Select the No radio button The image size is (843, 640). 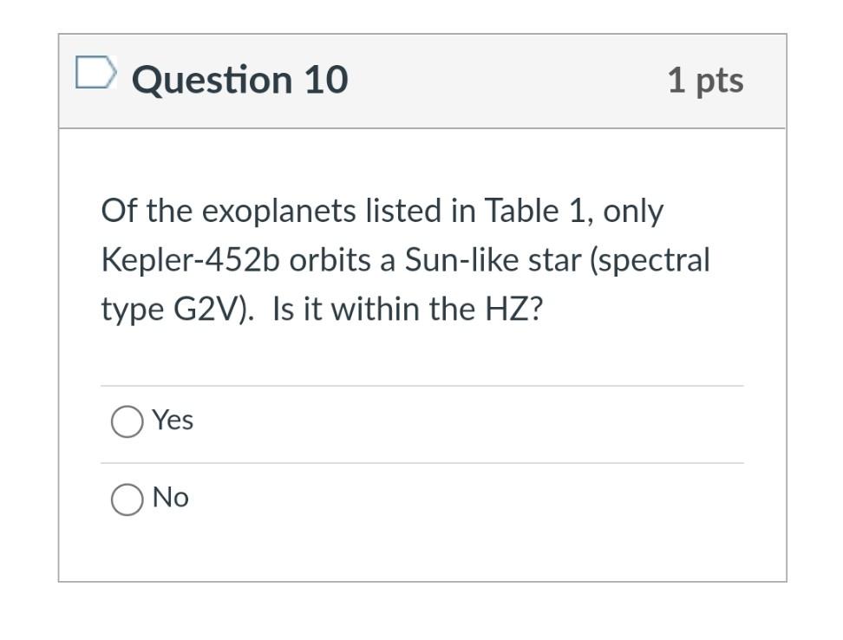(126, 499)
